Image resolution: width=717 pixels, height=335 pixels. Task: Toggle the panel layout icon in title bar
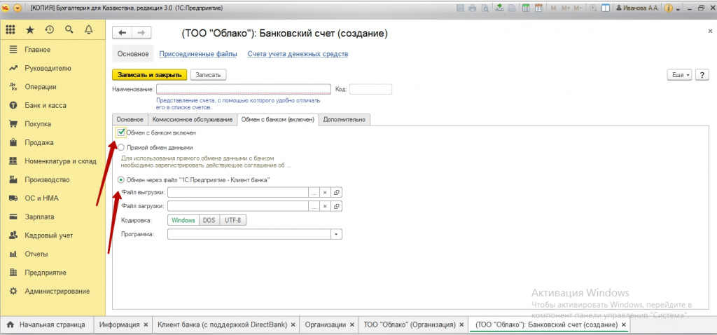[x=606, y=8]
